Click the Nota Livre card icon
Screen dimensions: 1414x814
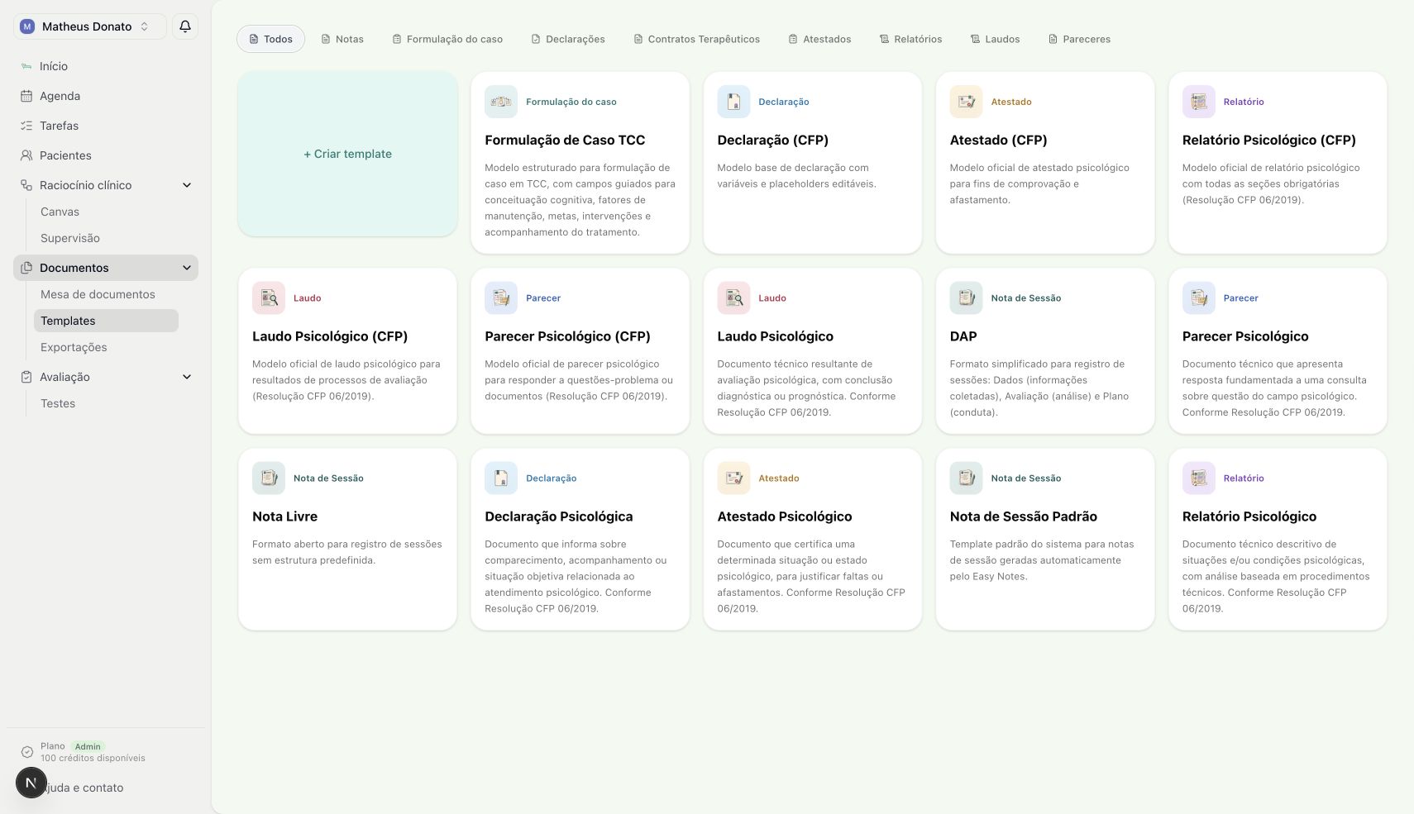pyautogui.click(x=269, y=478)
